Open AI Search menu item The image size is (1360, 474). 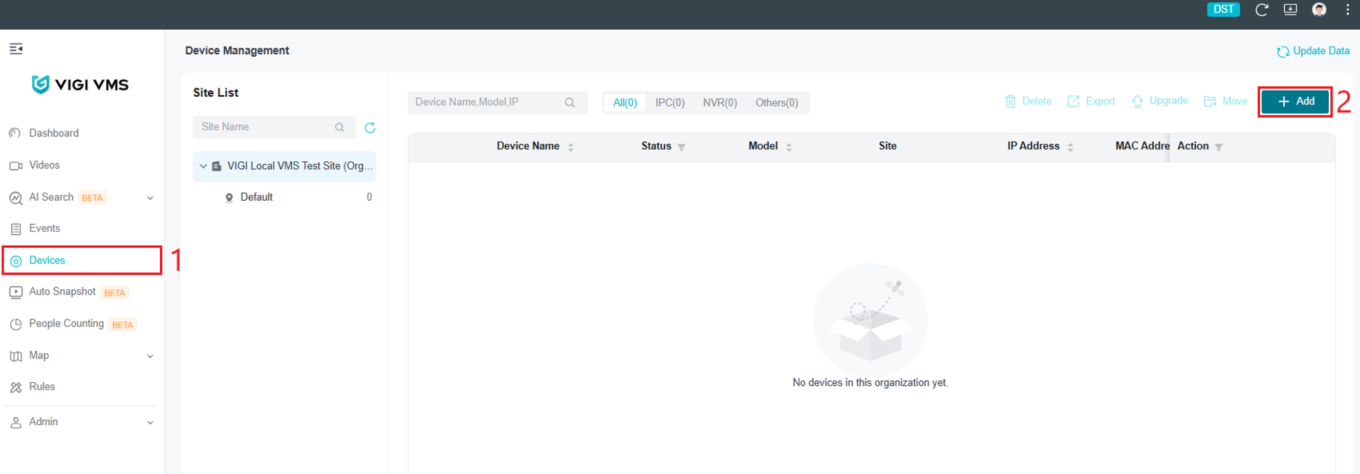[51, 197]
